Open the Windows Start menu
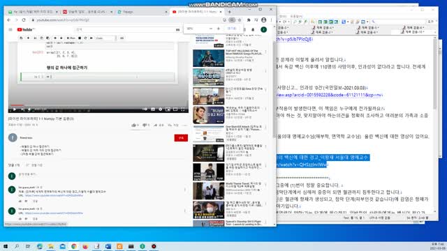The height and width of the screenshot is (251, 447). point(5,246)
